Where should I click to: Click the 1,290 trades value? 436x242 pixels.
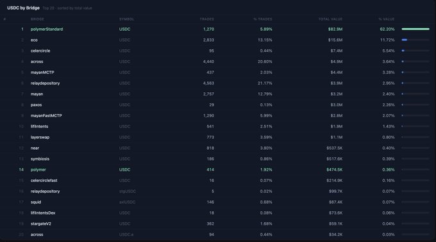[x=208, y=116]
